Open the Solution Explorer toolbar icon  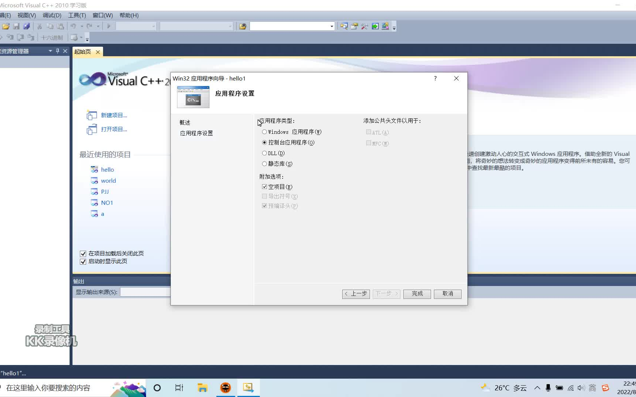point(344,26)
